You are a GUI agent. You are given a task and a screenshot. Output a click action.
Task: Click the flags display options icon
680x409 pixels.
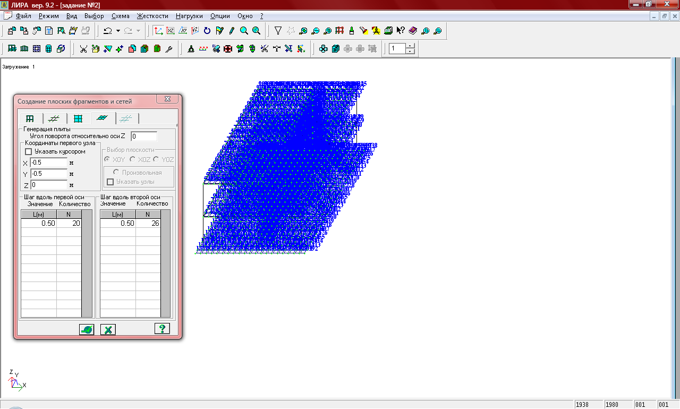click(x=219, y=31)
